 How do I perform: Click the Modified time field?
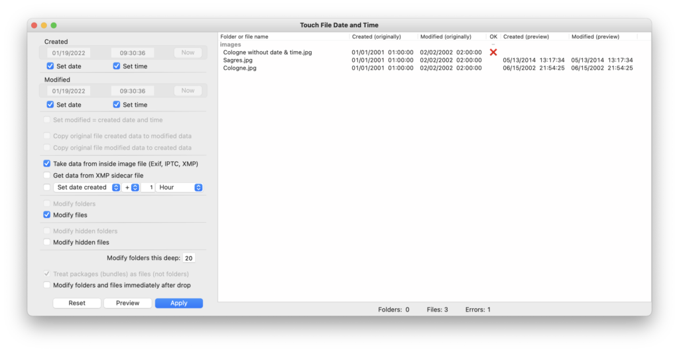133,91
